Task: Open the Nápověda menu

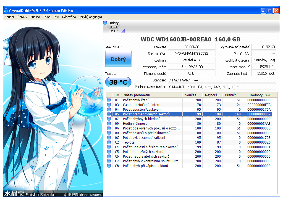Action: [x=69, y=17]
